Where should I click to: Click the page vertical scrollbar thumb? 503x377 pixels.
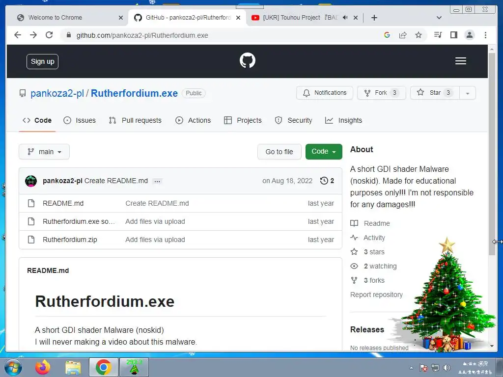click(x=492, y=154)
